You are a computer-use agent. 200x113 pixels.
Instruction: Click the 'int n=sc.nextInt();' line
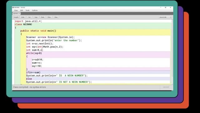(x=40, y=44)
